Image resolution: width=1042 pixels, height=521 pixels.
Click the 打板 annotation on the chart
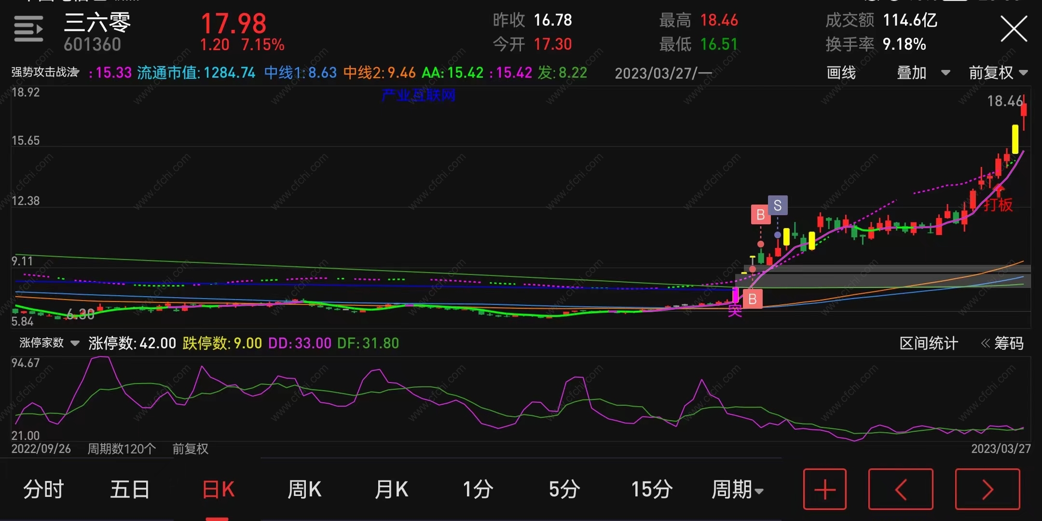998,205
